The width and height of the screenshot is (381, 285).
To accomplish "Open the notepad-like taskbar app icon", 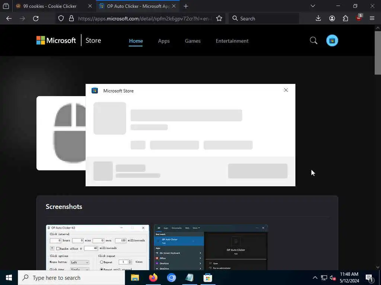I will (189, 278).
